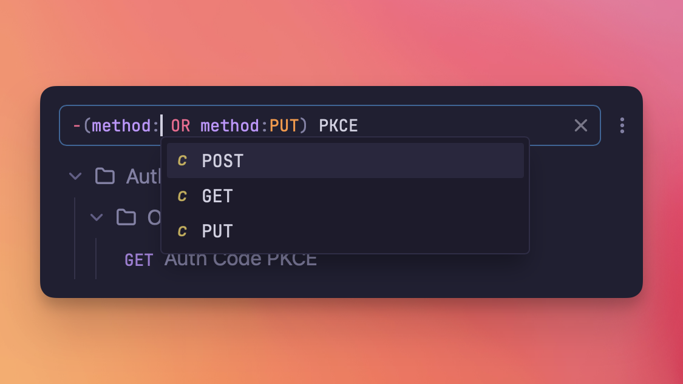The image size is (683, 384).
Task: Choose PUT in the suggestion menu
Action: 216,231
